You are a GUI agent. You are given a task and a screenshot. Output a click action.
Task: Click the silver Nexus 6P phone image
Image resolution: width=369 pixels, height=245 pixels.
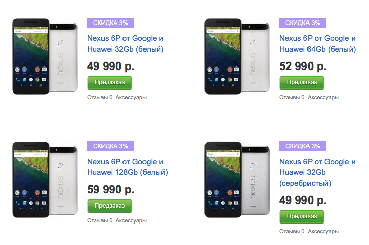237,179
